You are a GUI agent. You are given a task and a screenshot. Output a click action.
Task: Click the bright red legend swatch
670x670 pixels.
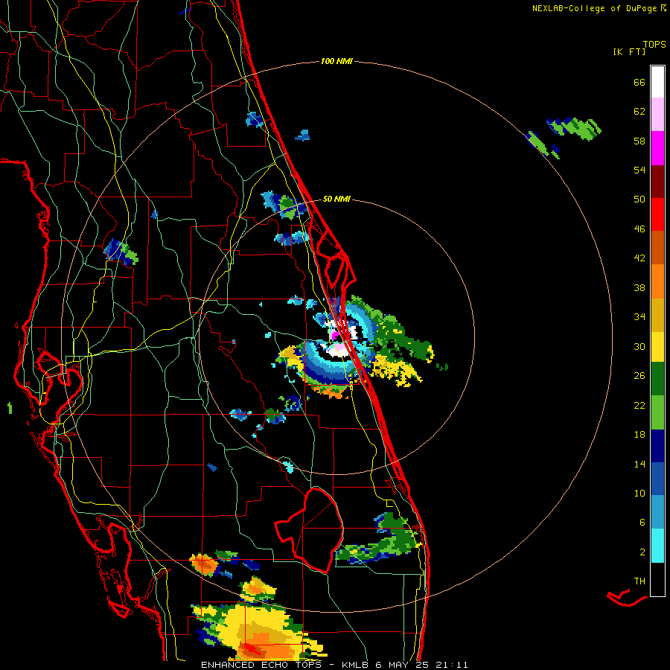point(657,214)
